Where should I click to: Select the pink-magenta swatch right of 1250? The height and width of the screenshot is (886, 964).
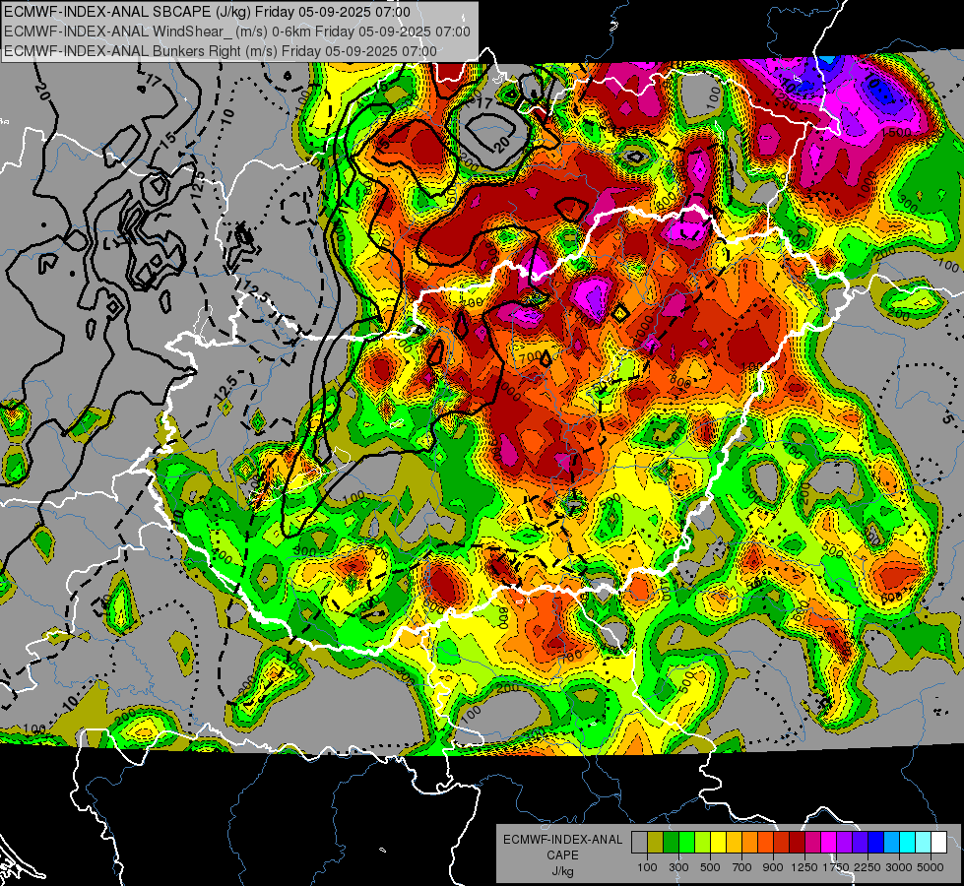tap(812, 842)
